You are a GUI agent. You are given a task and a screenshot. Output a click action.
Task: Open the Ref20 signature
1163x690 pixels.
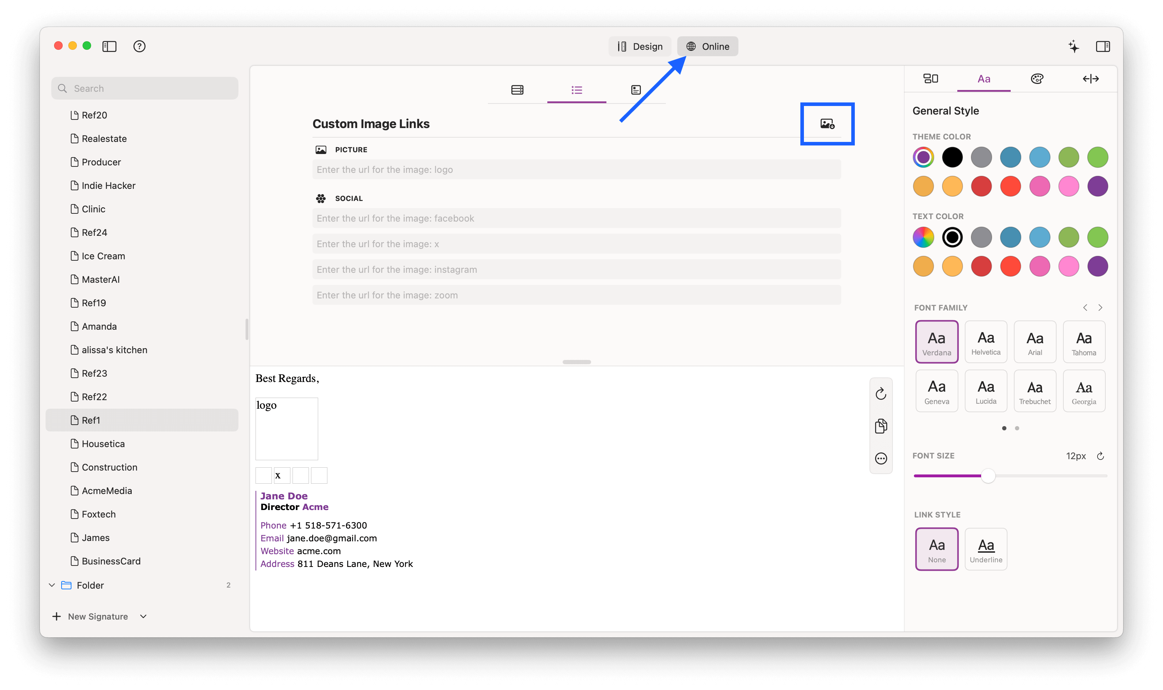pos(142,115)
